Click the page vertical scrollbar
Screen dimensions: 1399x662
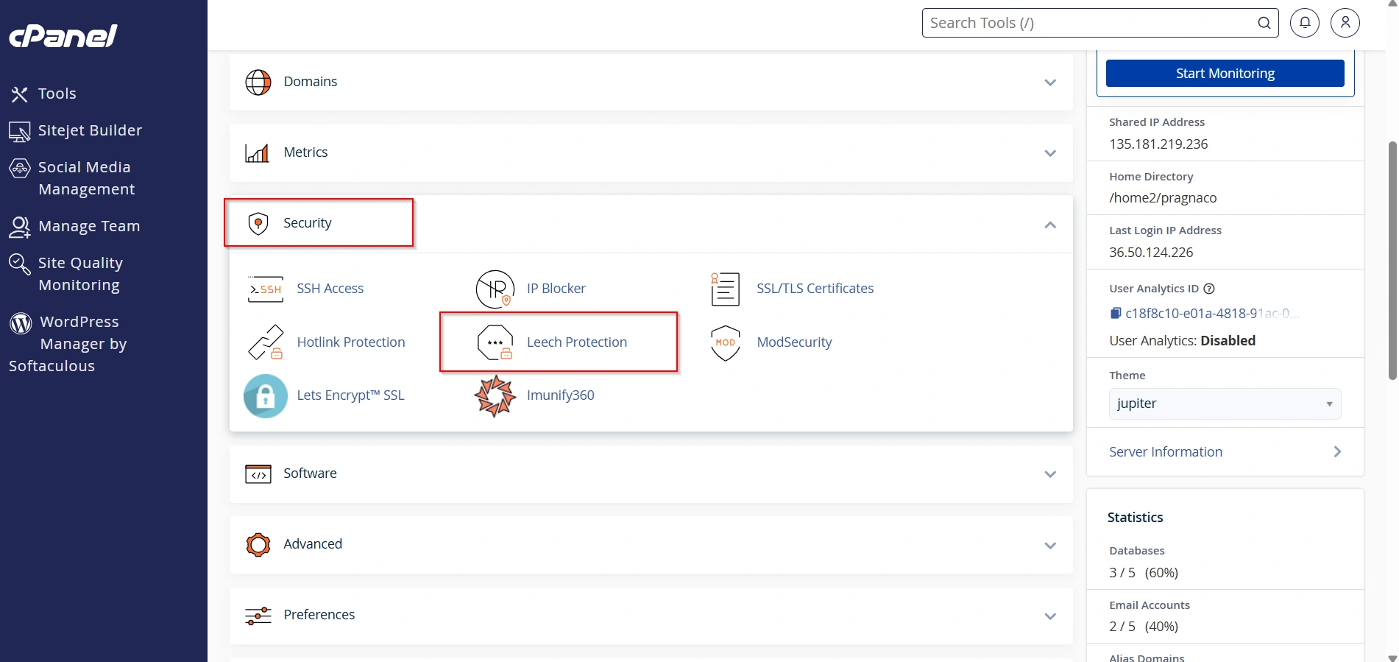point(1392,261)
